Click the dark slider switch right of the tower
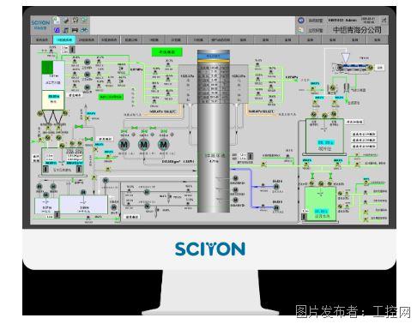The width and height of the screenshot is (417, 324). pos(250,156)
